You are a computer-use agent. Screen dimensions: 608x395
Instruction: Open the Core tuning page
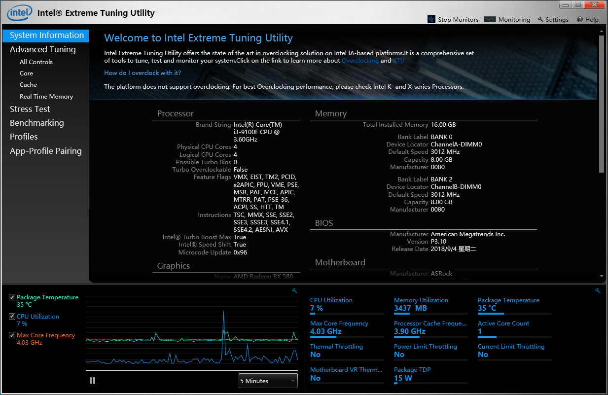click(x=27, y=73)
